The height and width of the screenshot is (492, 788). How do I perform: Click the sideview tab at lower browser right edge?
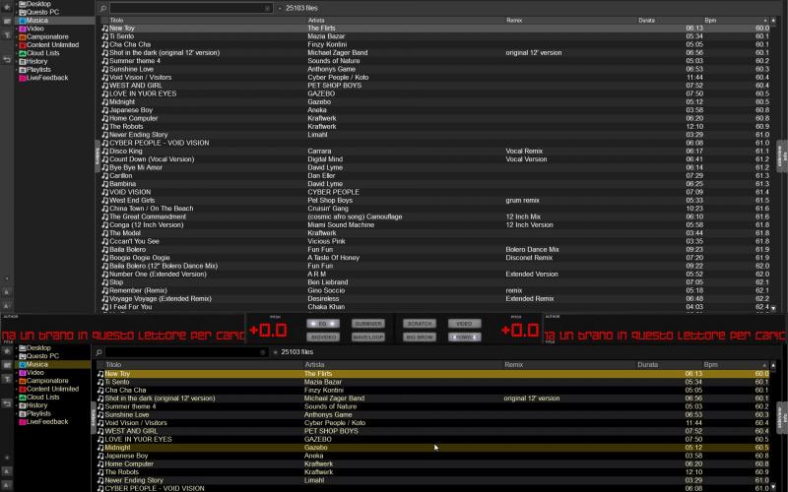click(781, 417)
